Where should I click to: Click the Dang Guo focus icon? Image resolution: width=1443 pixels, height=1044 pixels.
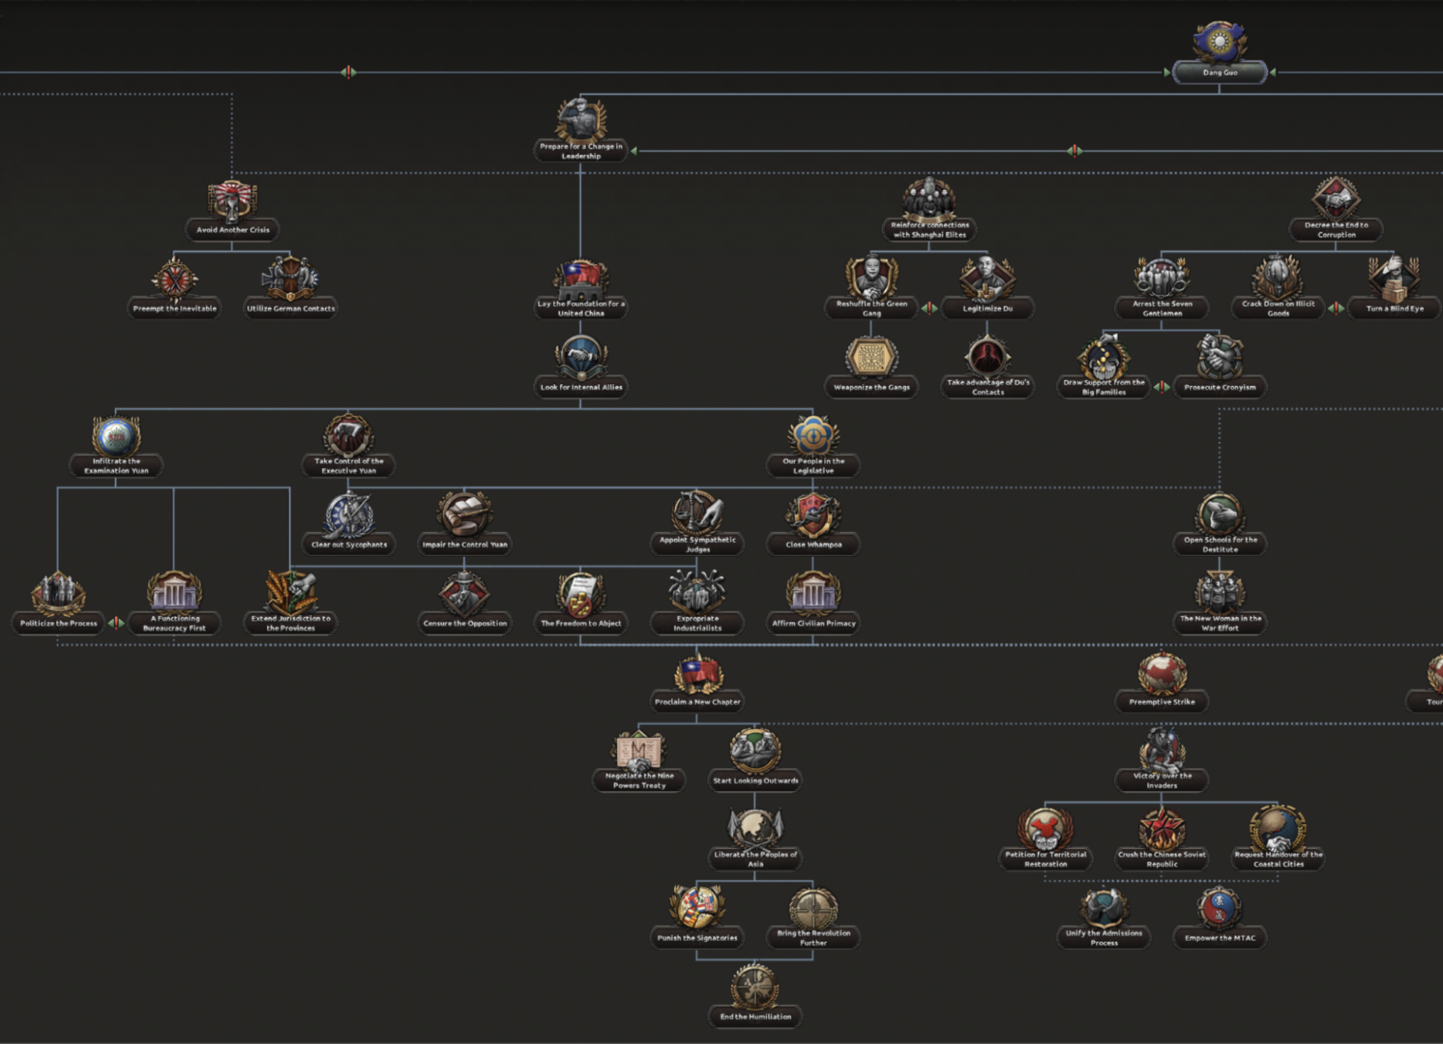click(x=1219, y=42)
